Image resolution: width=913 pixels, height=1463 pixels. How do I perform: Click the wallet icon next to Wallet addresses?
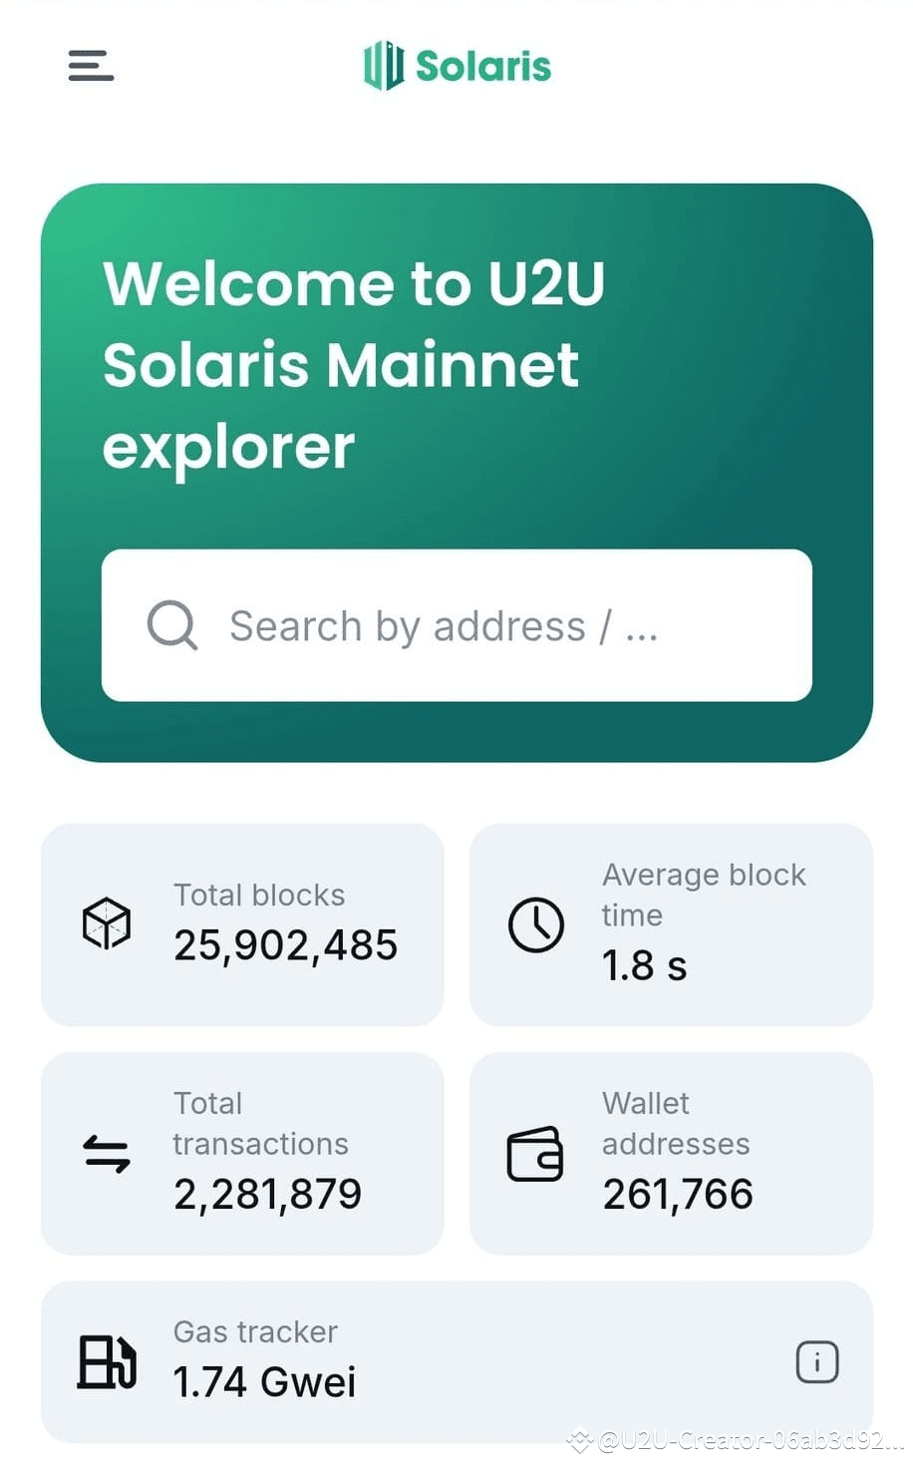click(534, 1153)
